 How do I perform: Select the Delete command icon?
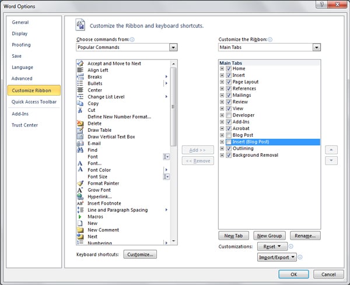[x=80, y=124]
